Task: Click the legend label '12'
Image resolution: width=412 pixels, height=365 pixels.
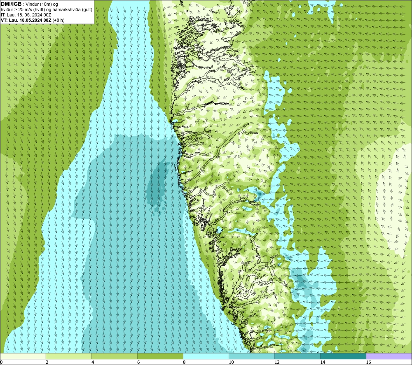Action: point(277,362)
